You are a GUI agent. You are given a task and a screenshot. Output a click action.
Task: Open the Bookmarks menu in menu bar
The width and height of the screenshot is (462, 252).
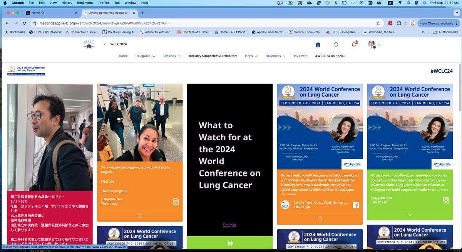85,3
